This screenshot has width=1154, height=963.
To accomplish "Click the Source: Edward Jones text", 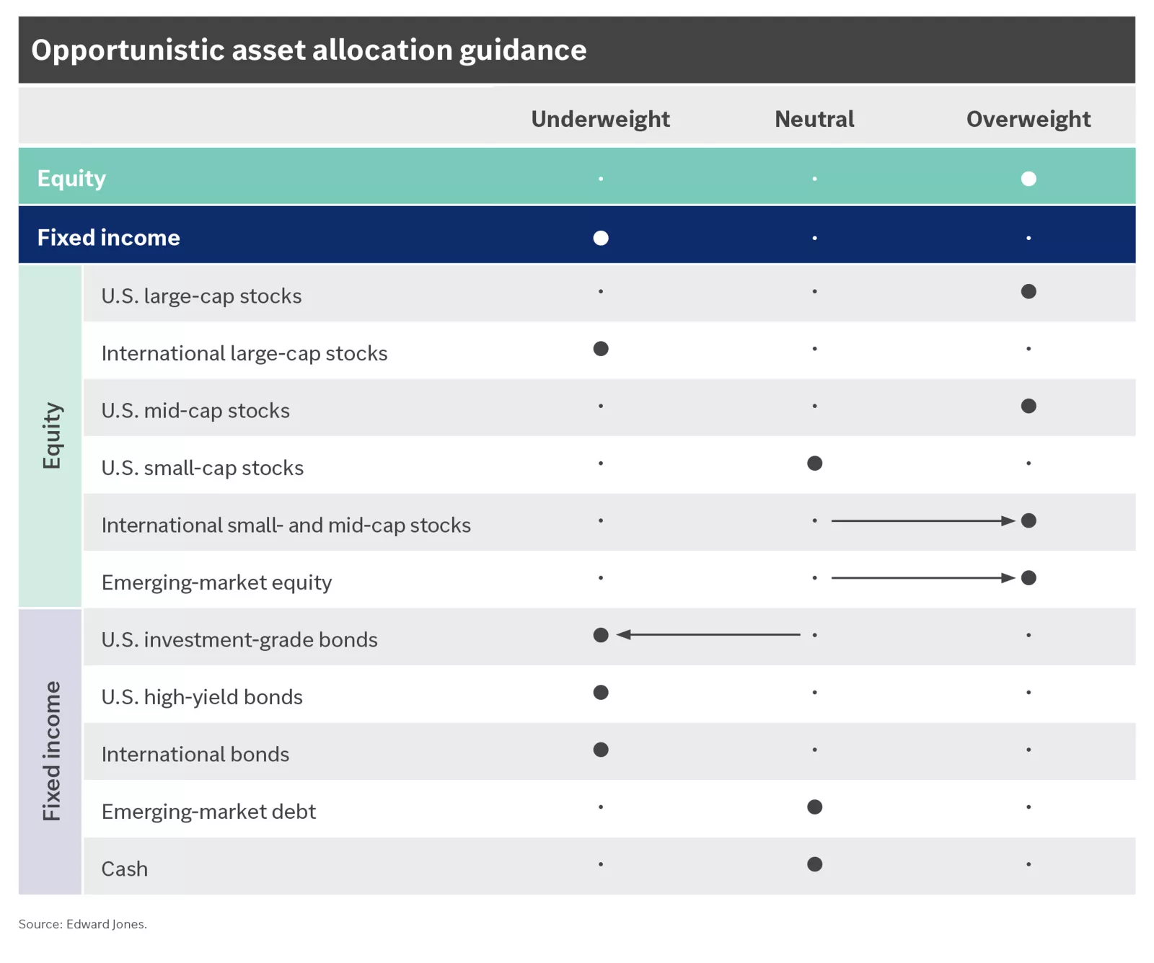I will [x=83, y=924].
